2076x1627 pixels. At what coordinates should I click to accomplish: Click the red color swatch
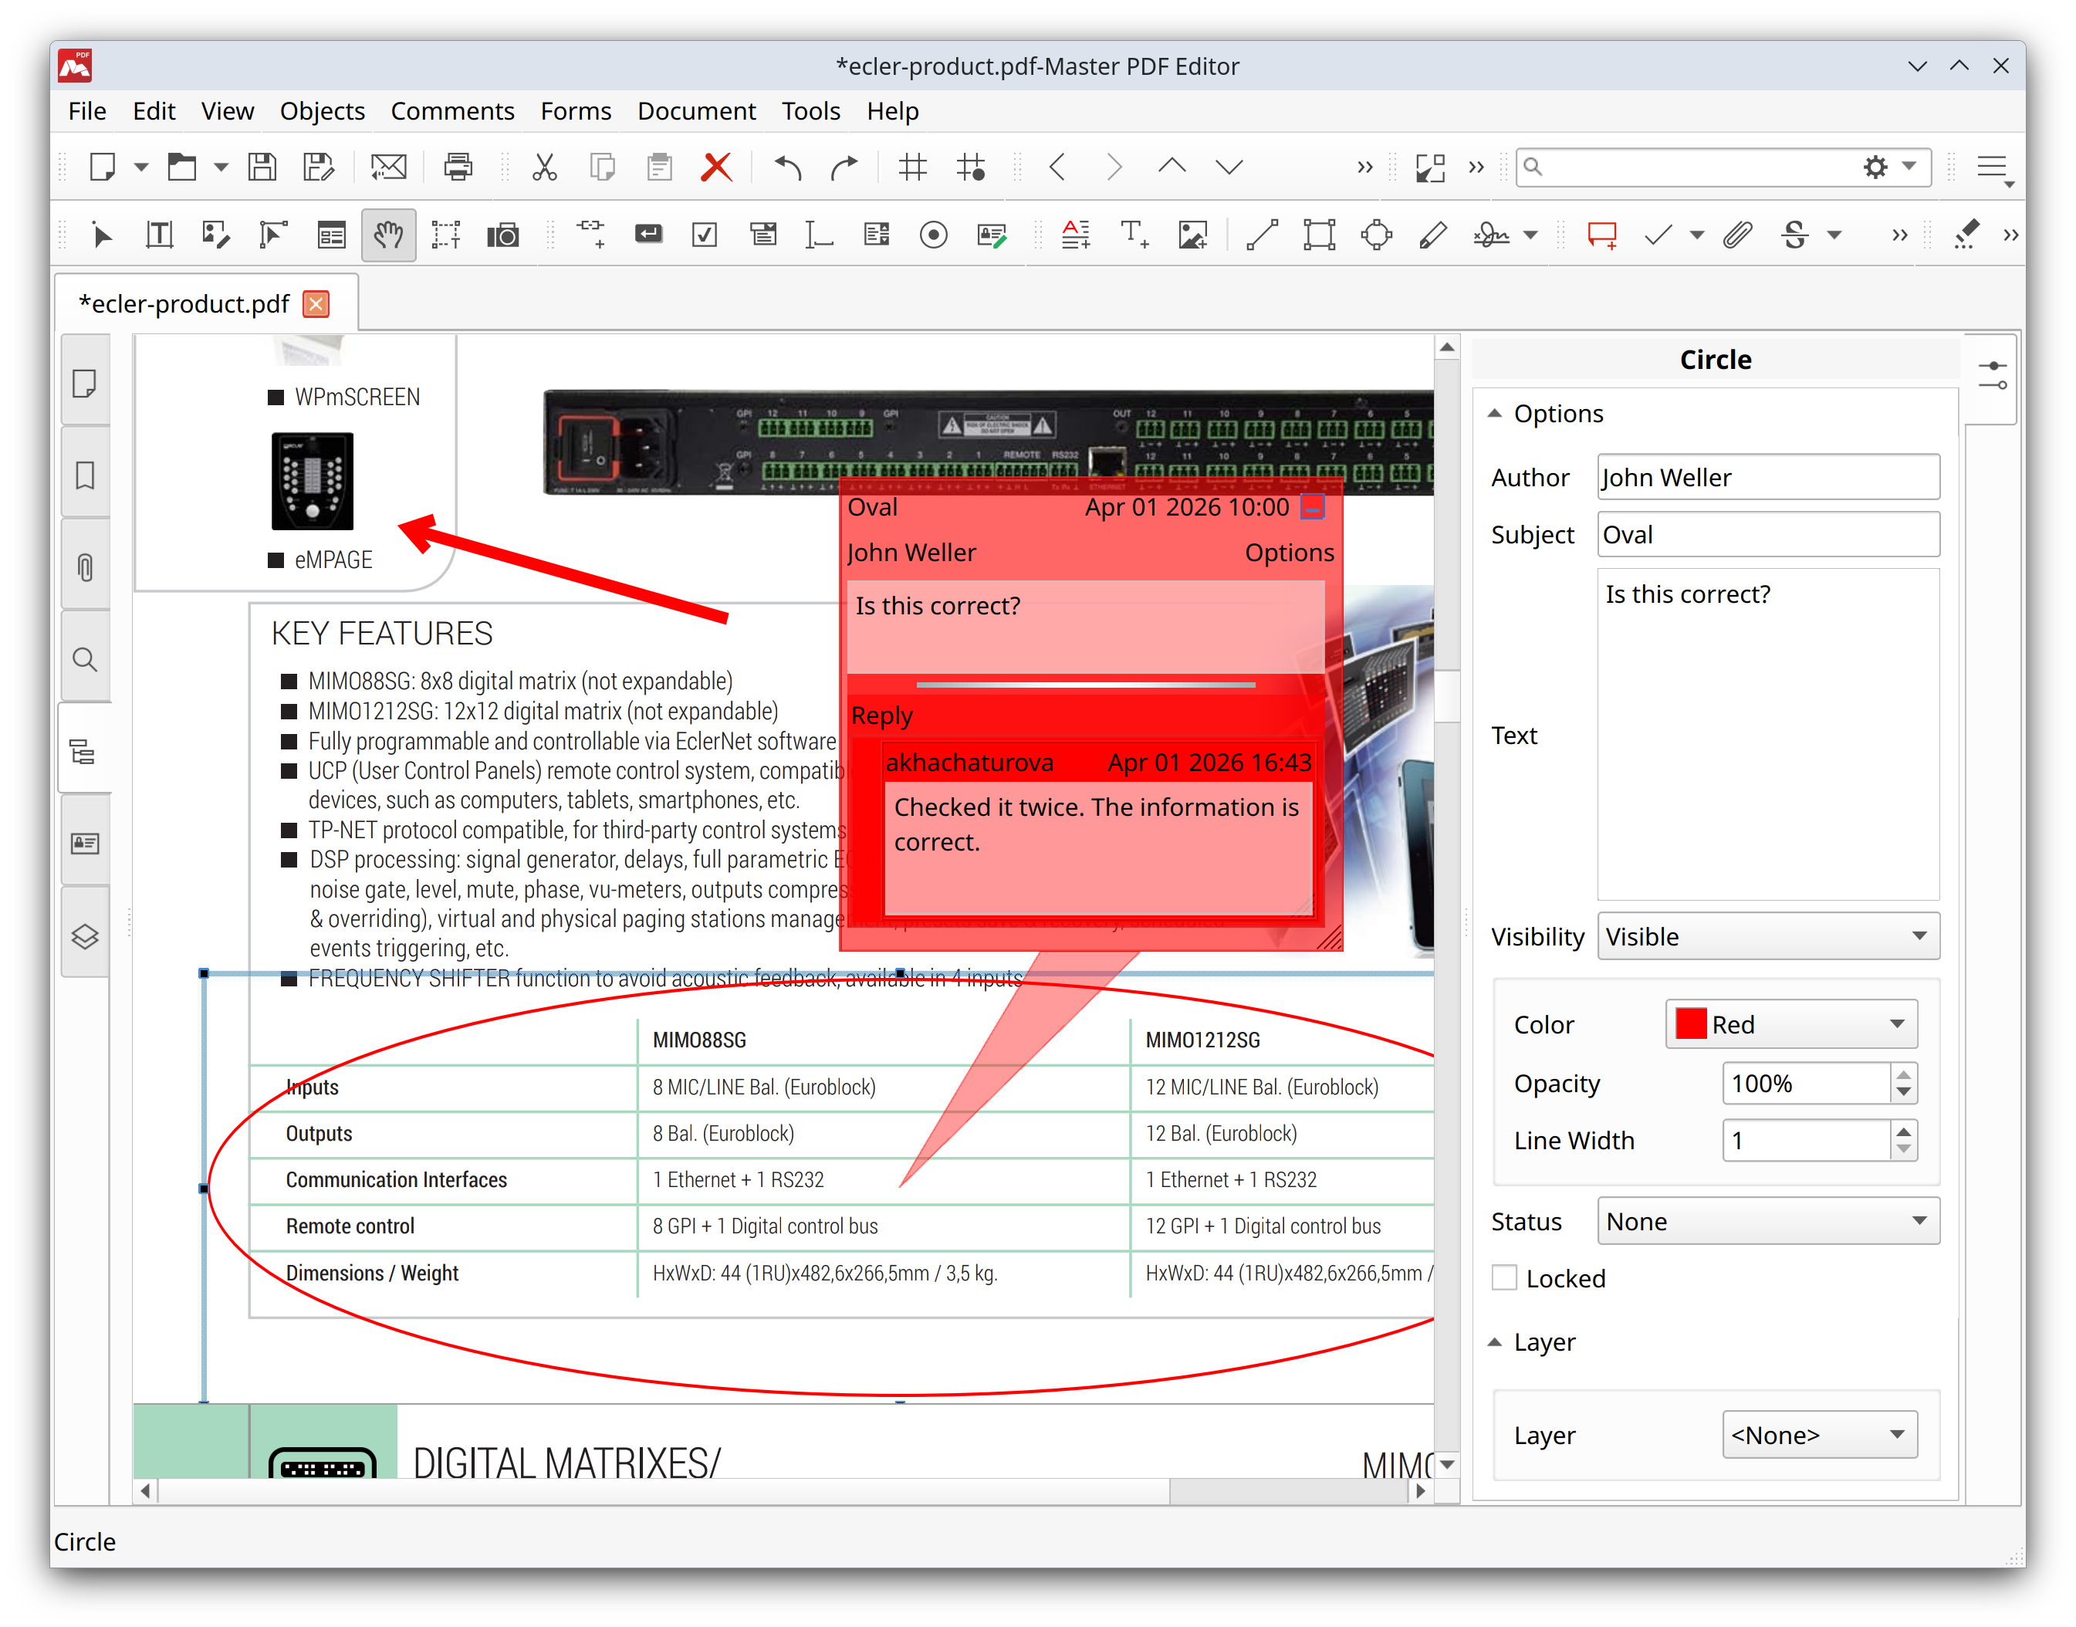pos(1690,1024)
